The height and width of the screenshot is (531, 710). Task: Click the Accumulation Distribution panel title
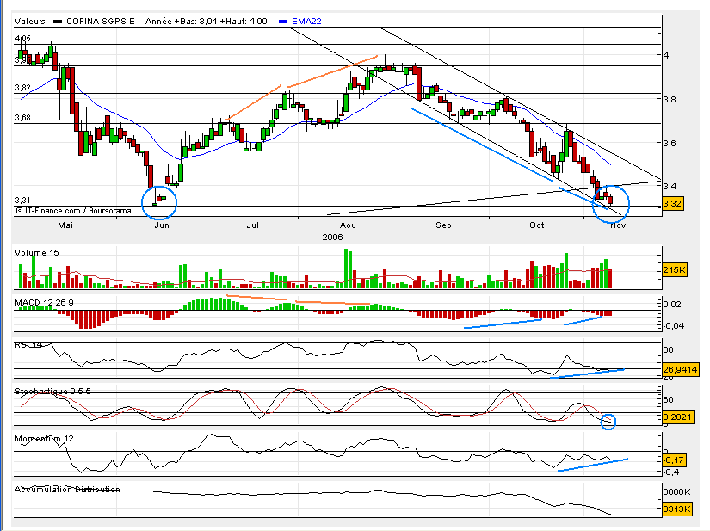tap(67, 490)
